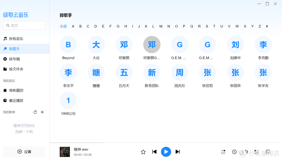The image size is (282, 160).
Task: Play the song 赌神.wav
Action: tap(166, 152)
